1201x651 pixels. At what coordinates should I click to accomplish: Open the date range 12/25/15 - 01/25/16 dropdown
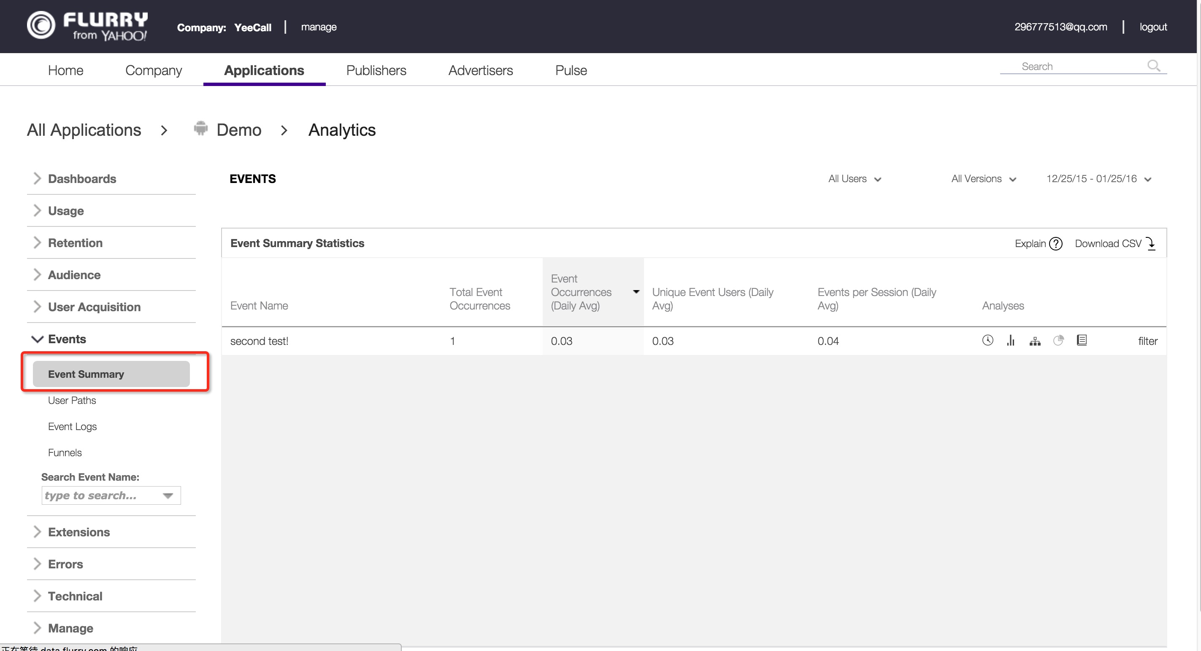click(1099, 179)
